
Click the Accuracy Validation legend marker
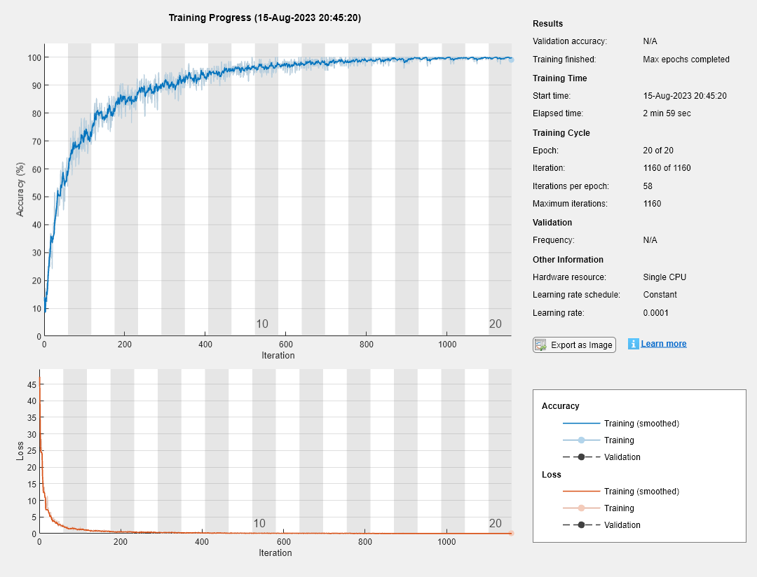point(581,457)
